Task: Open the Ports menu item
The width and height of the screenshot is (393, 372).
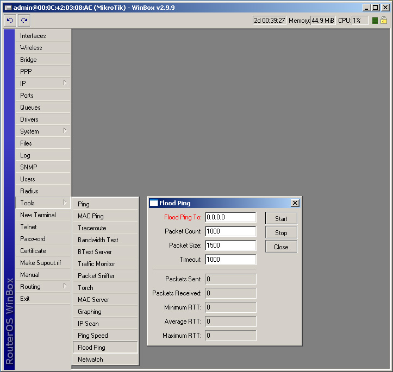Action: 43,96
